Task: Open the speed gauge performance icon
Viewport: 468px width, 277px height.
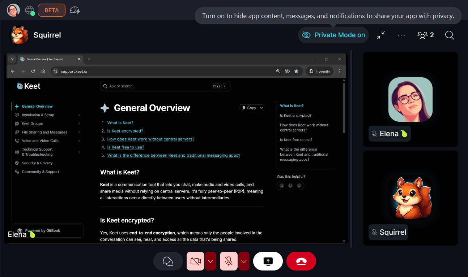Action: tap(75, 10)
